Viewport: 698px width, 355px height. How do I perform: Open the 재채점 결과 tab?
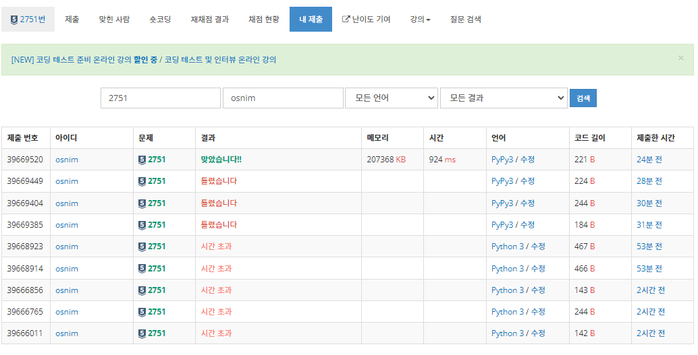coord(210,19)
